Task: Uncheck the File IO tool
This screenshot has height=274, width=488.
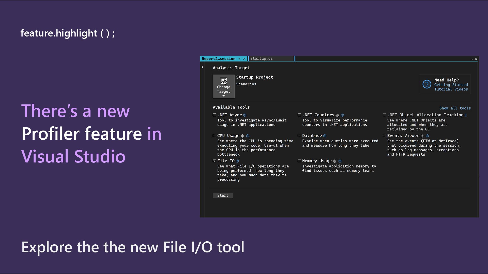Action: point(214,161)
